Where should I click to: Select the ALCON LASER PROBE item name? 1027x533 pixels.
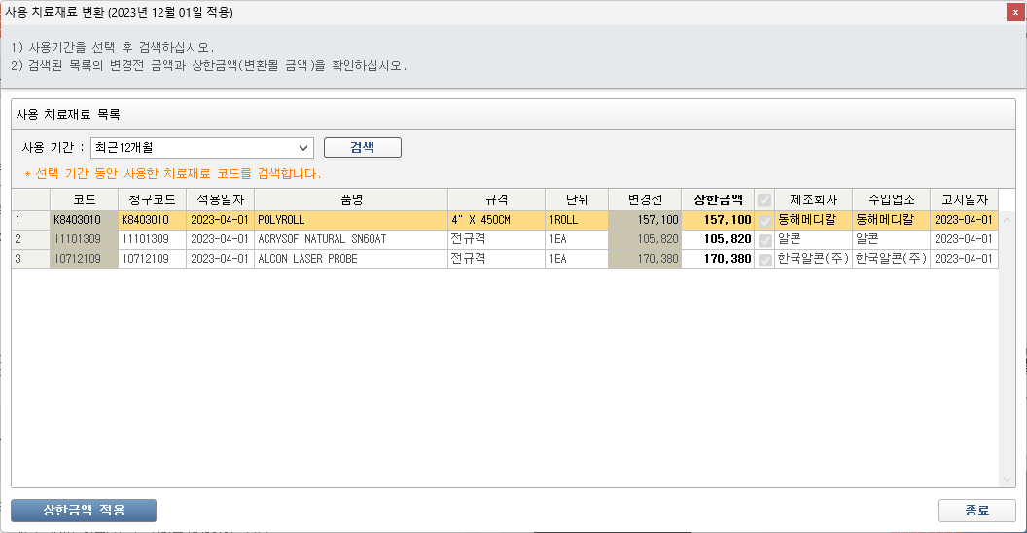307,259
